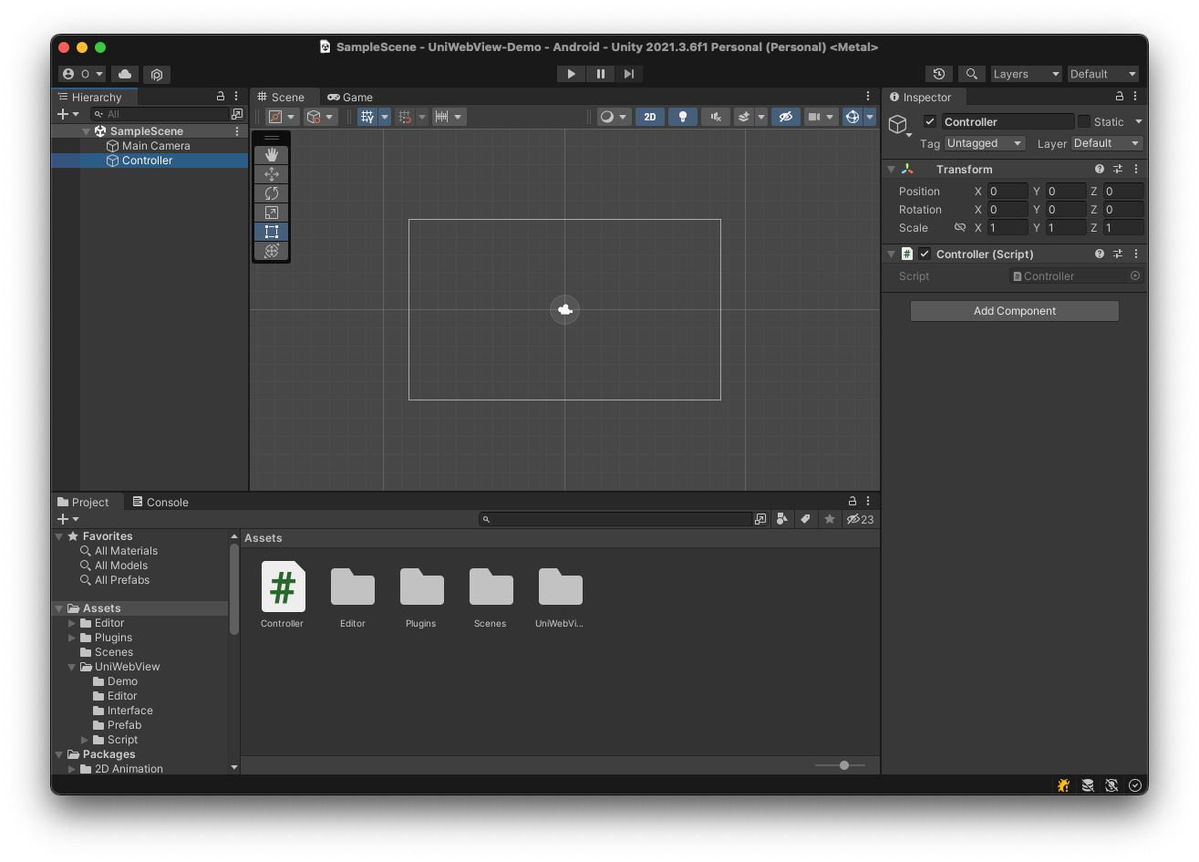
Task: Select Main Camera in the Hierarchy
Action: coord(155,146)
